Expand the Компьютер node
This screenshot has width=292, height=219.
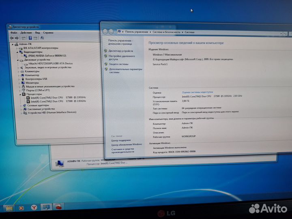[19, 75]
